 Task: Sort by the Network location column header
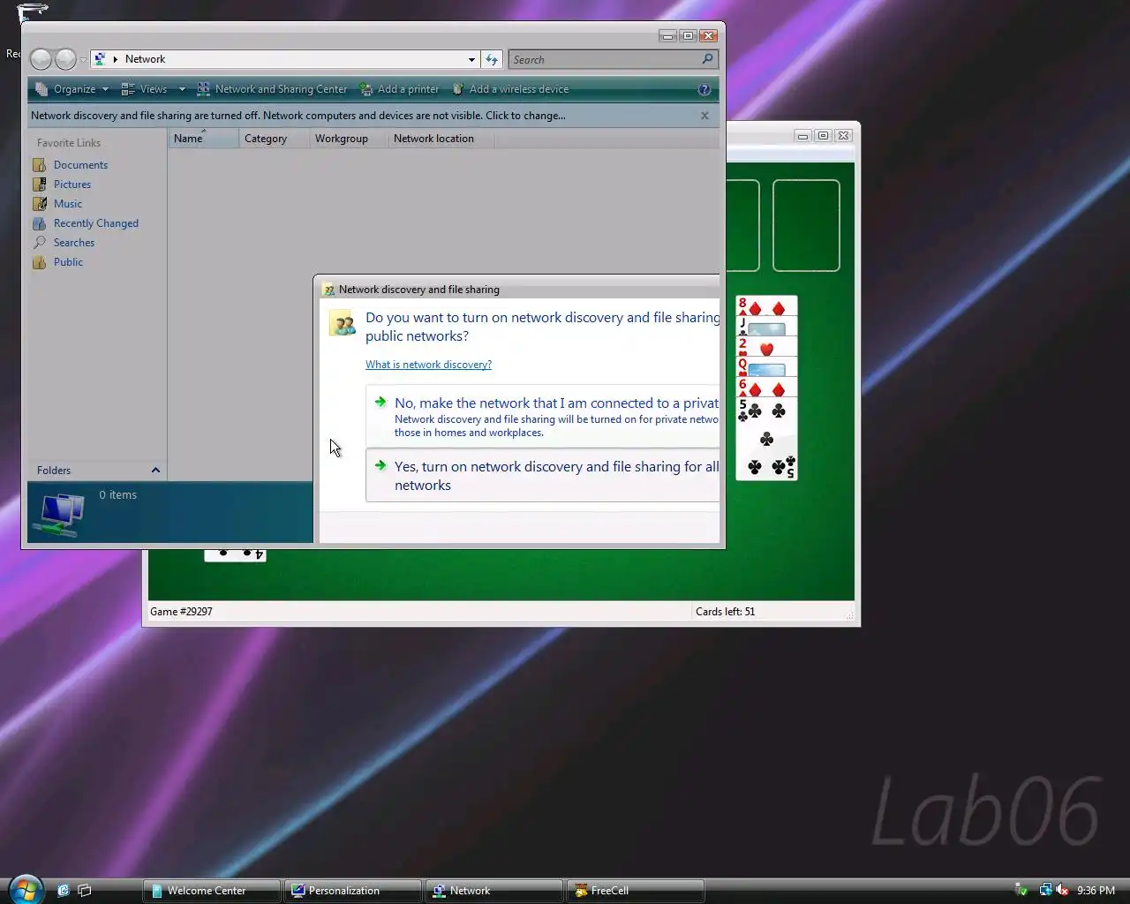(x=441, y=139)
